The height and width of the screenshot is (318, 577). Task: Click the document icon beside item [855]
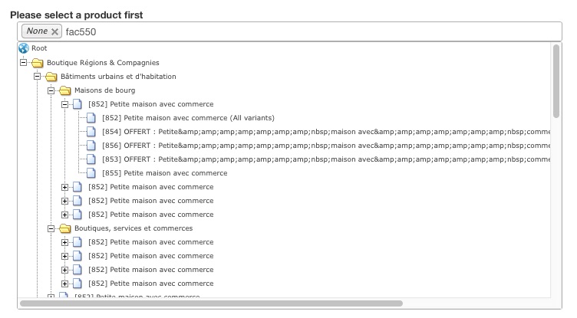point(92,173)
